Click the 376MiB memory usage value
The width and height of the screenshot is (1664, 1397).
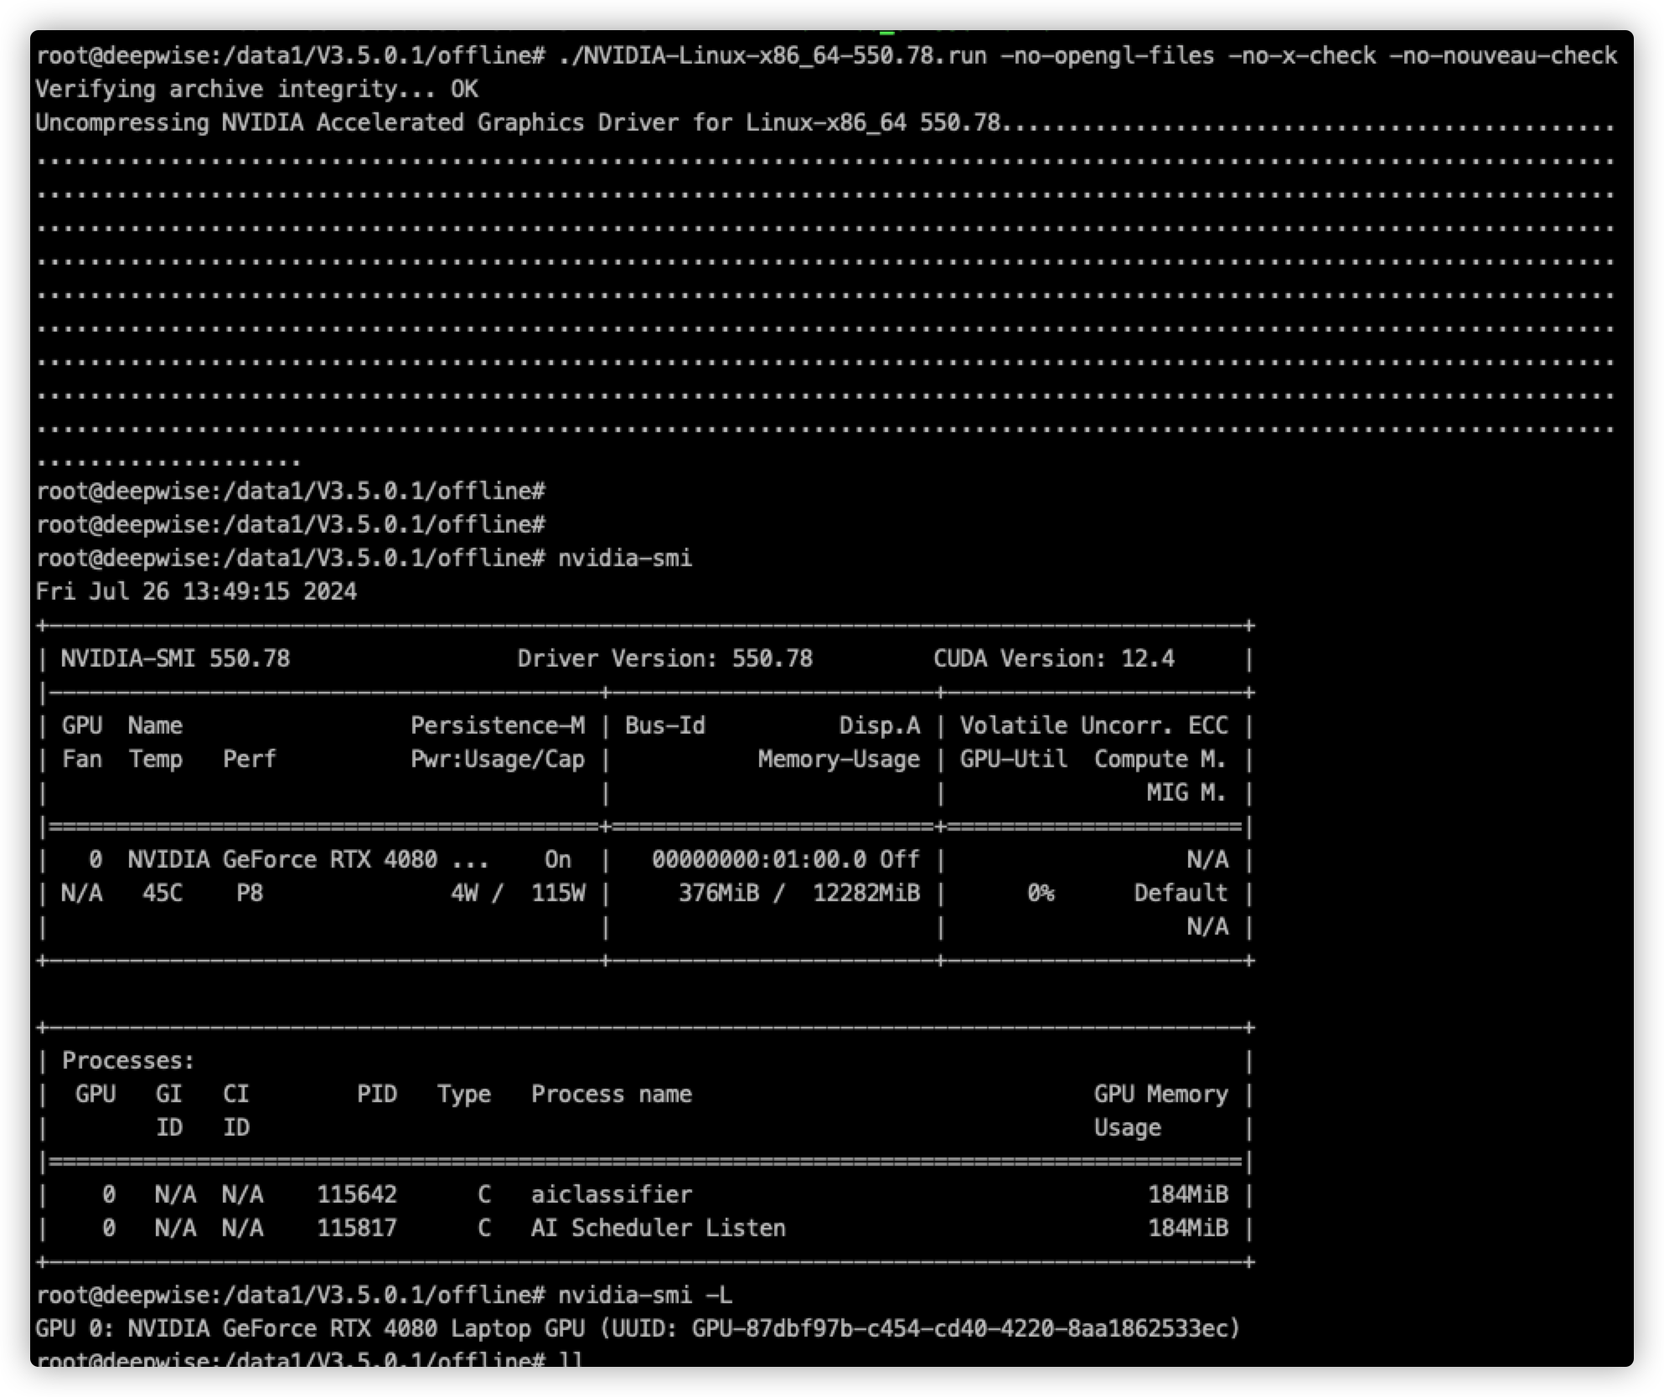pyautogui.click(x=718, y=893)
